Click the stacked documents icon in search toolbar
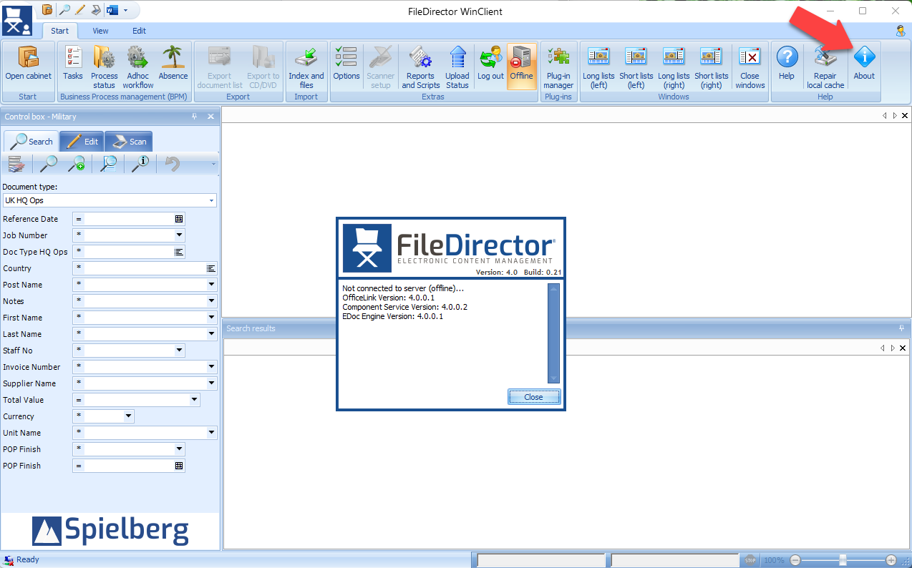912x568 pixels. click(16, 164)
